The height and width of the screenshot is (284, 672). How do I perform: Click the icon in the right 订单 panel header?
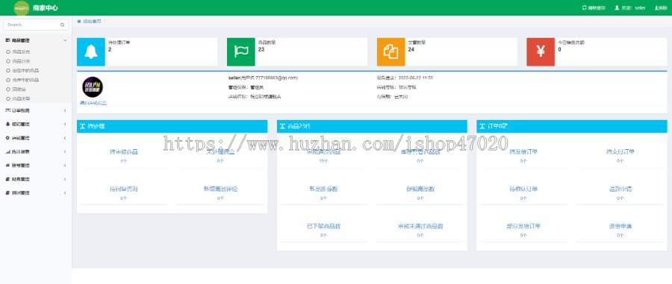click(482, 126)
